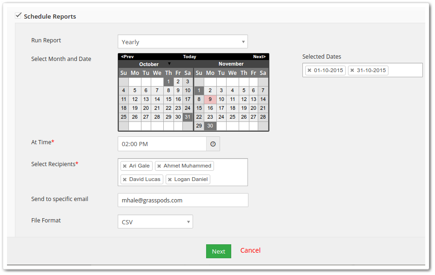
Task: Click the Schedule Reports heading label
Action: tap(50, 16)
